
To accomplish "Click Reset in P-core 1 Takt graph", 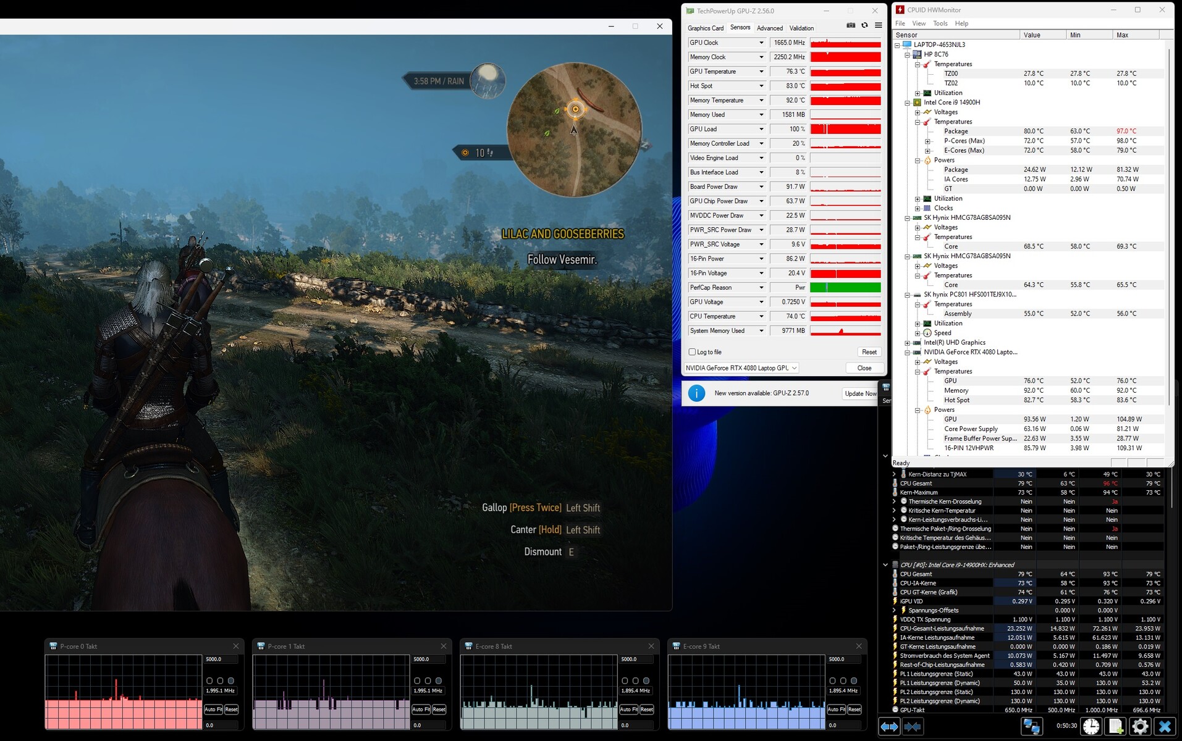I will (439, 710).
